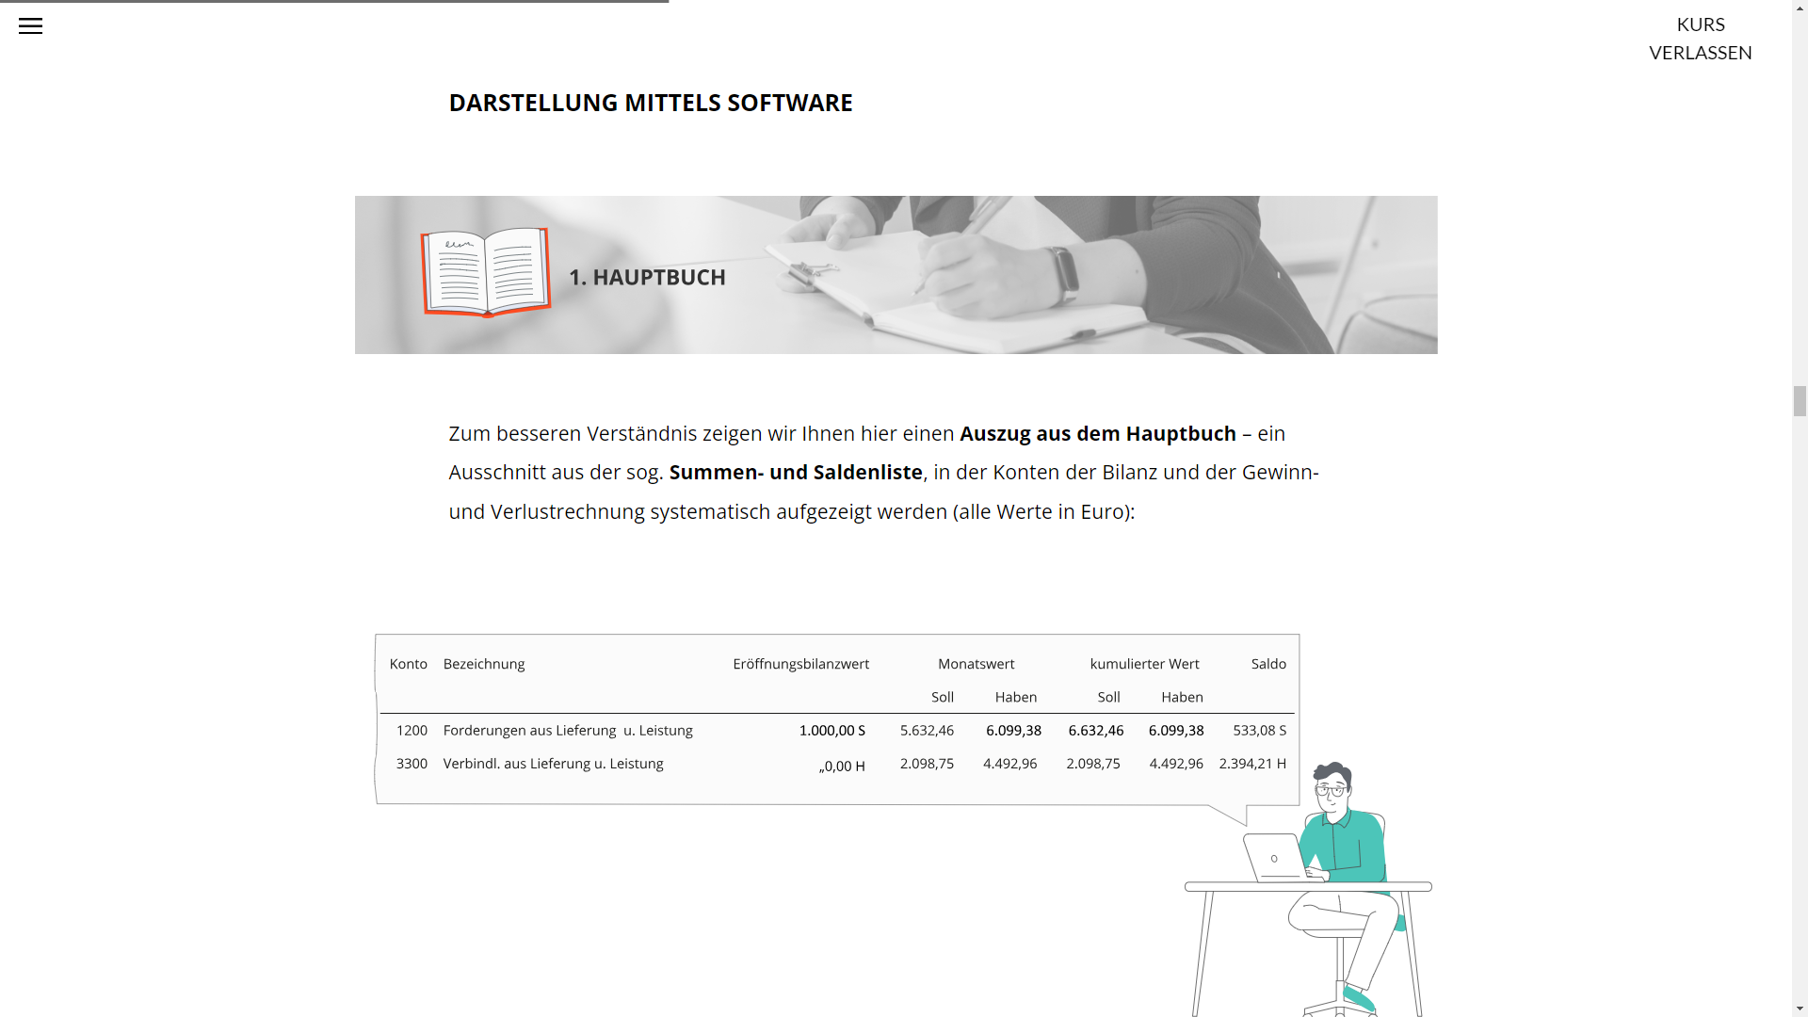Click the bold text Summen- und Saldenliste
Viewport: 1808px width, 1017px height.
pyautogui.click(x=795, y=473)
